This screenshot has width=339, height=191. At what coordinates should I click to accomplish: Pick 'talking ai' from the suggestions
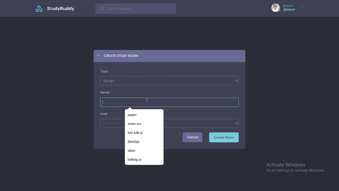point(144,159)
